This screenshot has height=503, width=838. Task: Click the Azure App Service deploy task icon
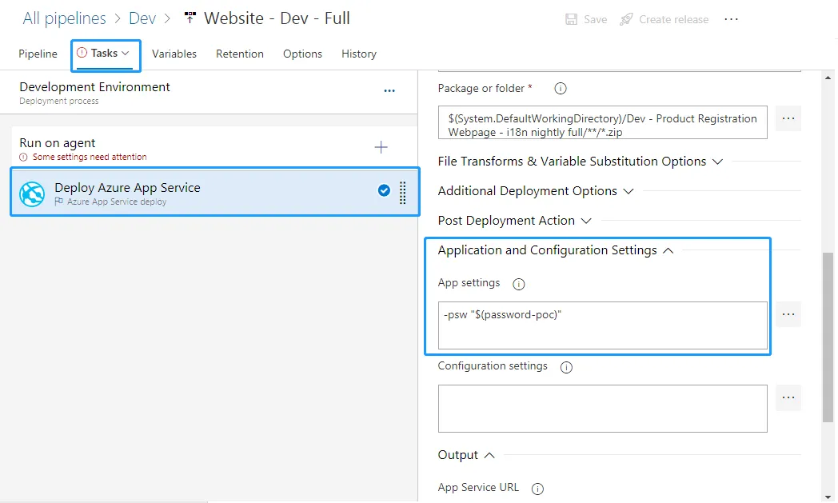pos(32,194)
